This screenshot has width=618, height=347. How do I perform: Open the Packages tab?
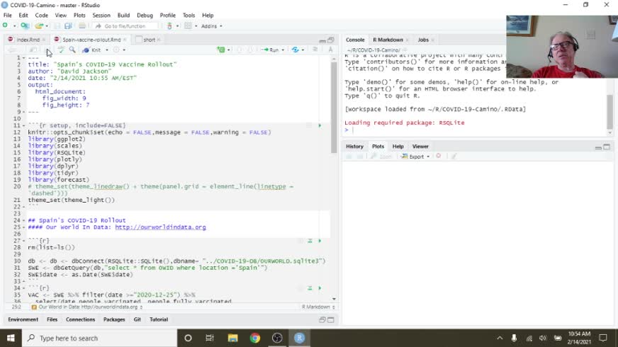[114, 319]
